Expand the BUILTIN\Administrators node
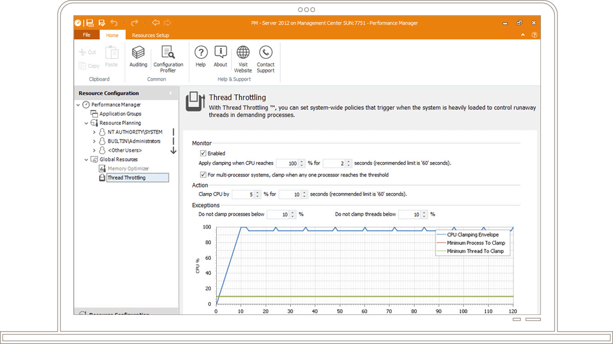 (x=94, y=141)
